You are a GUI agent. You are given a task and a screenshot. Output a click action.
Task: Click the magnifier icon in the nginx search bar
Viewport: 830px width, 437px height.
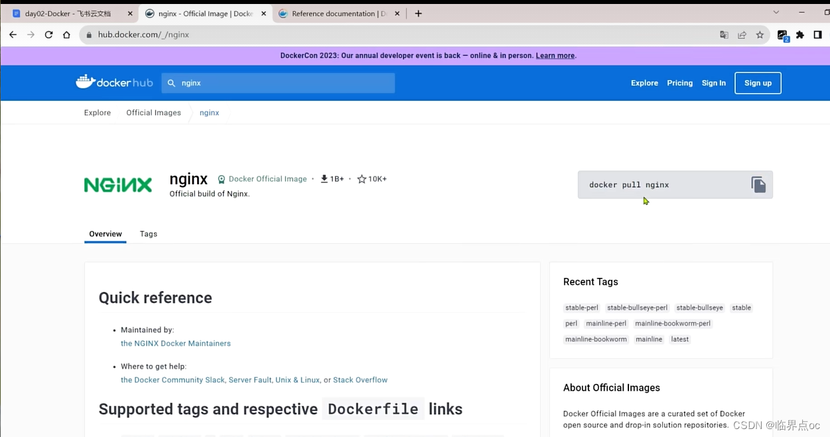point(170,82)
